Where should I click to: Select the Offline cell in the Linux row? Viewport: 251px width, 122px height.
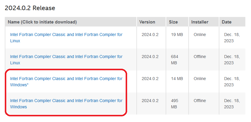[200, 57]
